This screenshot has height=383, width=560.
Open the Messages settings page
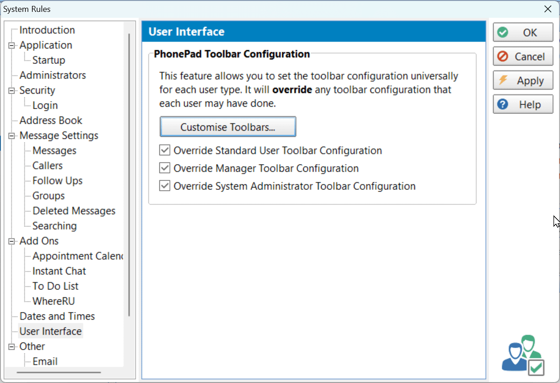point(54,151)
